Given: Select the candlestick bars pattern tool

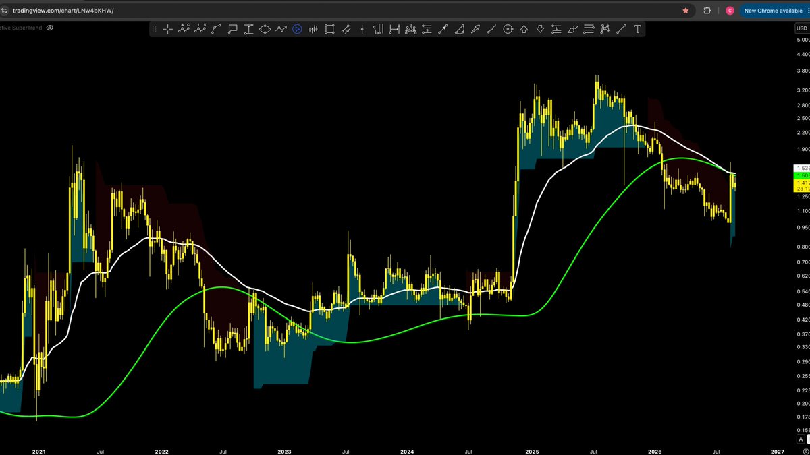Looking at the screenshot, I should [313, 29].
